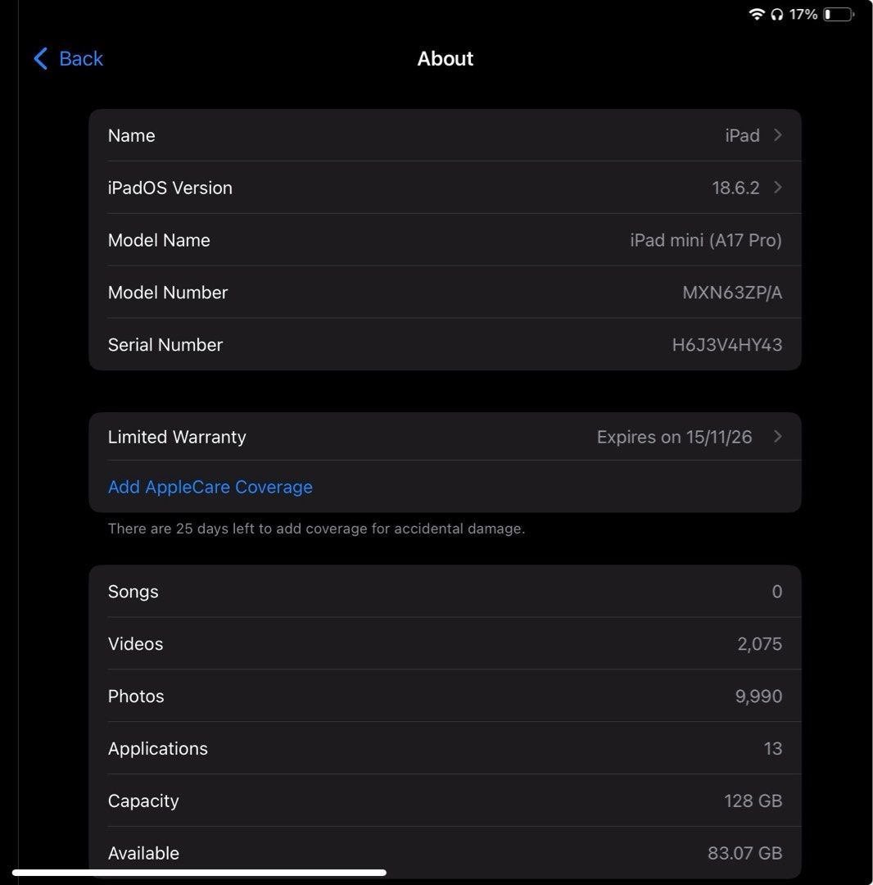Select the Model Number row
Screen dimensions: 873x885
click(x=445, y=293)
